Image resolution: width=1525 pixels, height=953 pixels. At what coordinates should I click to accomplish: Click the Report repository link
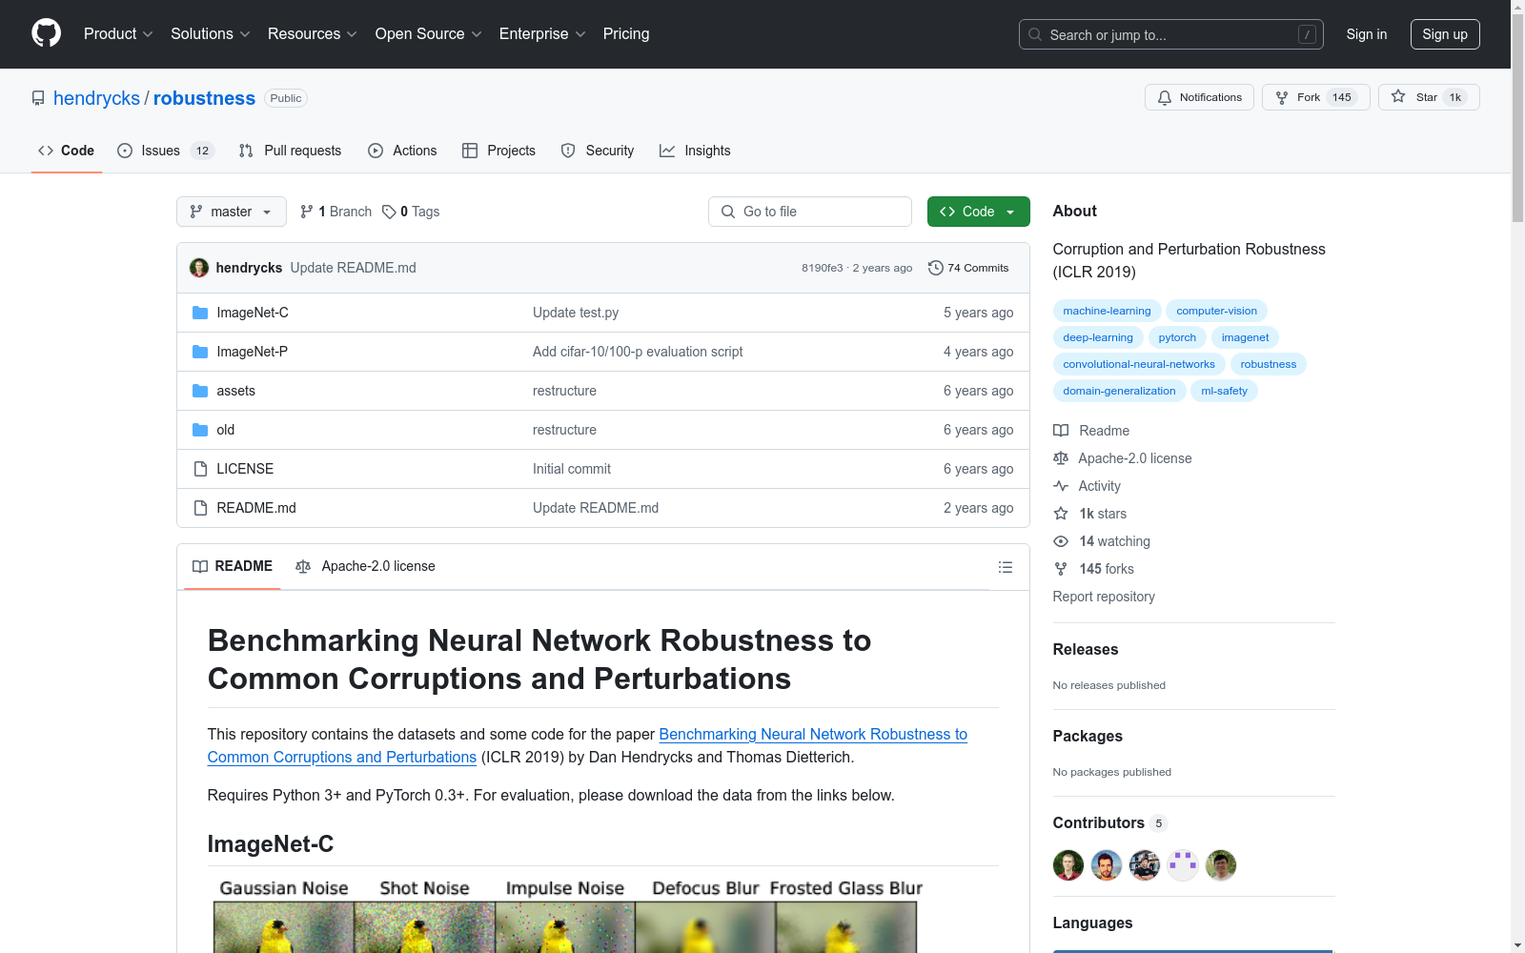pos(1104,597)
